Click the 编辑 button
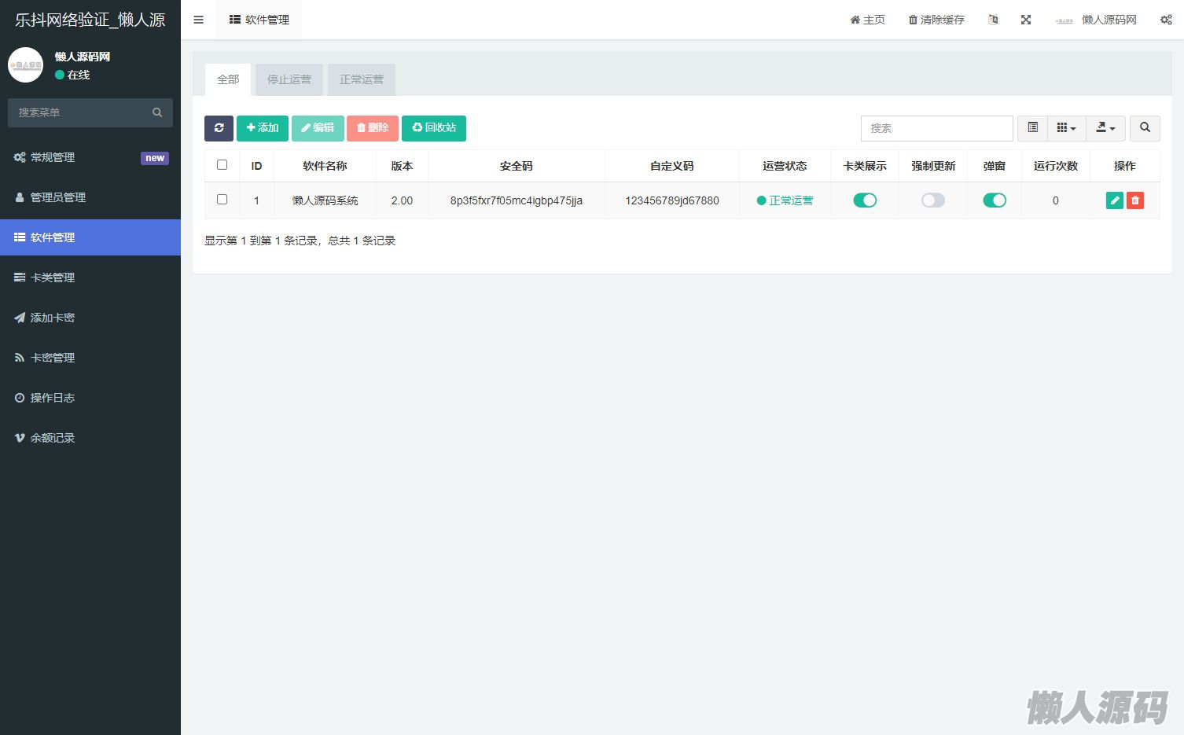Image resolution: width=1184 pixels, height=735 pixels. (318, 128)
